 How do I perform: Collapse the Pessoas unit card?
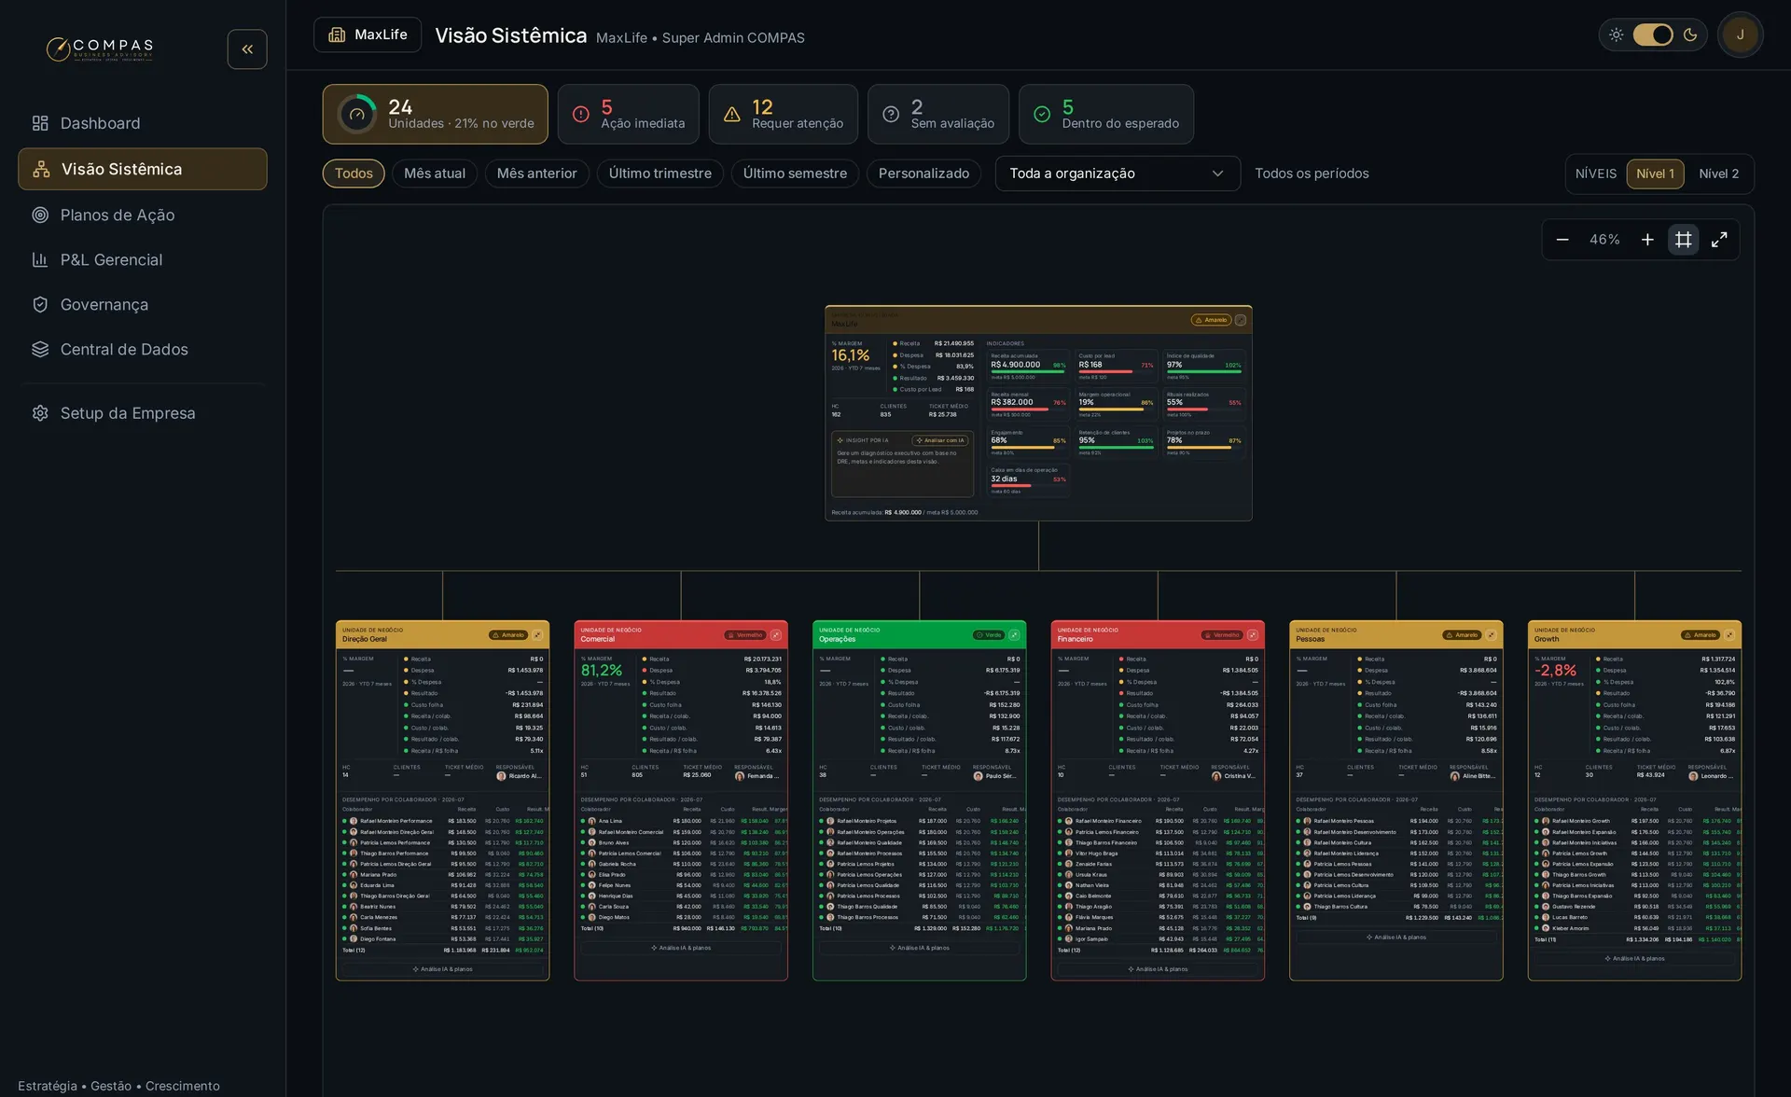tap(1491, 635)
